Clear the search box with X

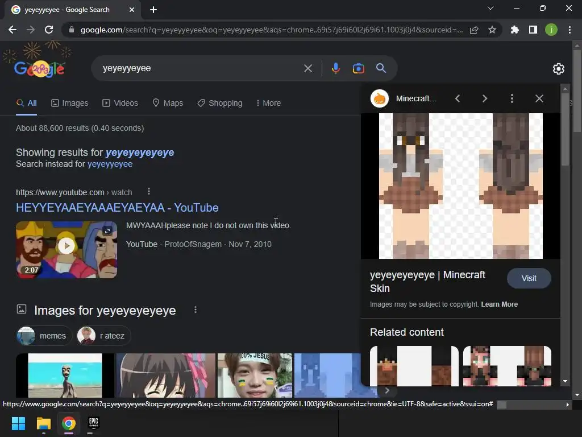pos(308,68)
